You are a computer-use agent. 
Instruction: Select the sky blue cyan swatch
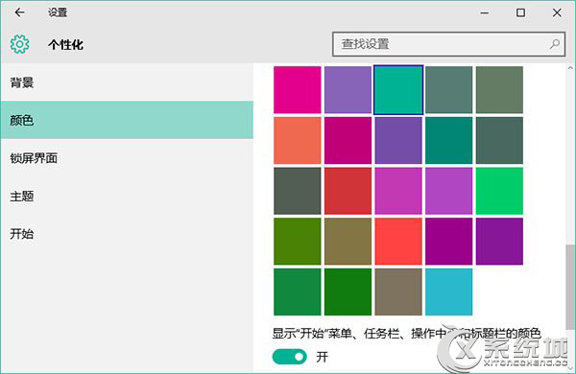tap(449, 292)
